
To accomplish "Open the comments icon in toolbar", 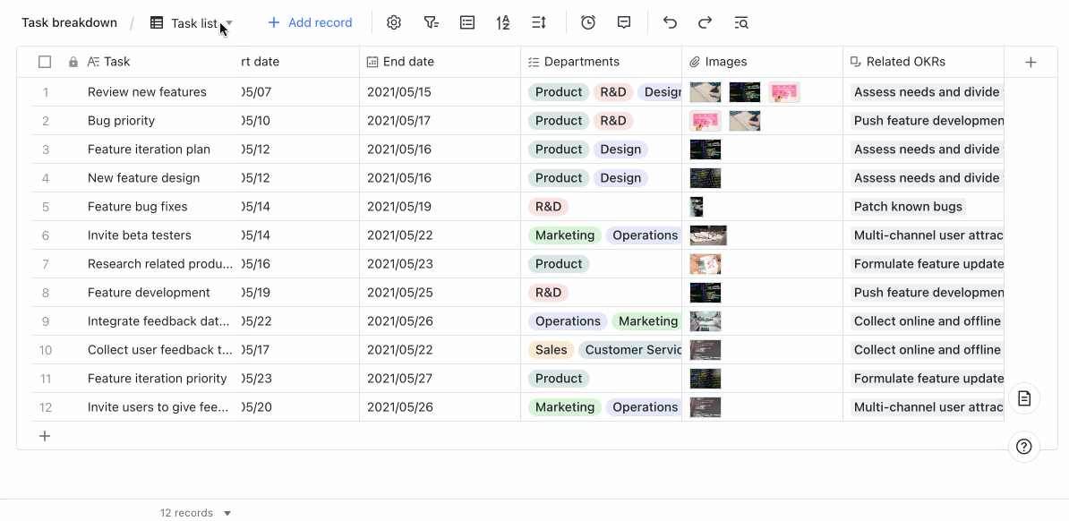I will 624,22.
